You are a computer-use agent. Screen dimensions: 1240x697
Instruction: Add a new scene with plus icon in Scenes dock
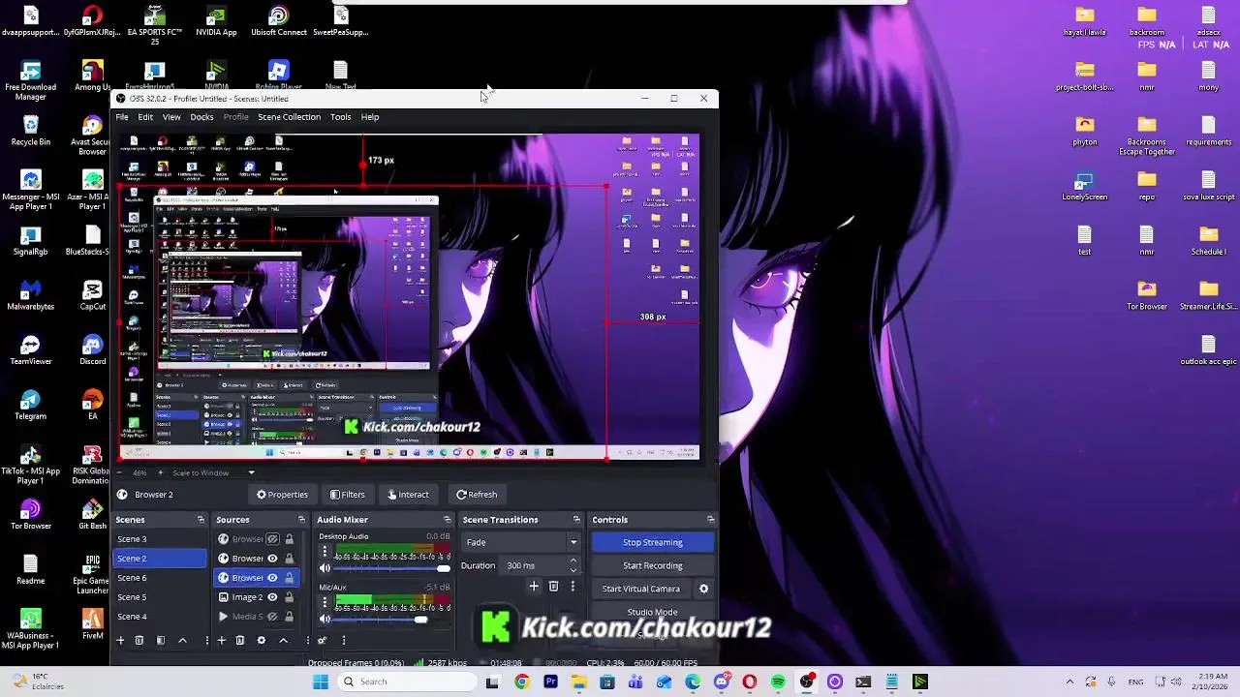pos(120,640)
